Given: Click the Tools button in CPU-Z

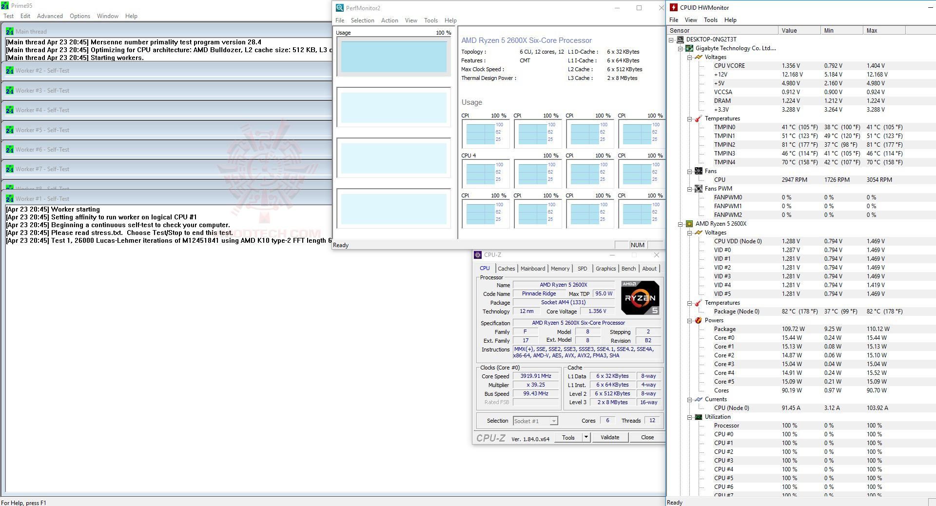Looking at the screenshot, I should click(568, 437).
